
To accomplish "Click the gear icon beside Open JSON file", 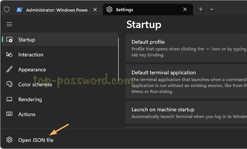I will 9,140.
